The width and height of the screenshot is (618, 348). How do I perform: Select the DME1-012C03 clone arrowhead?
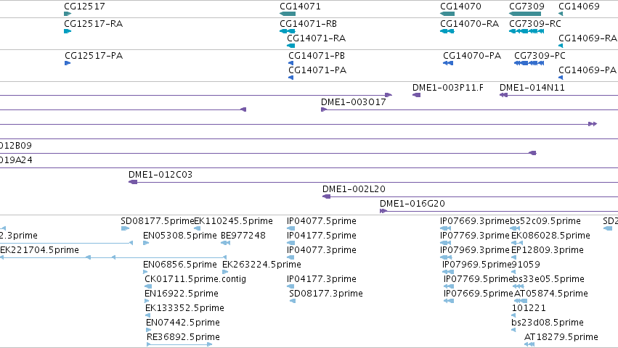pos(133,182)
